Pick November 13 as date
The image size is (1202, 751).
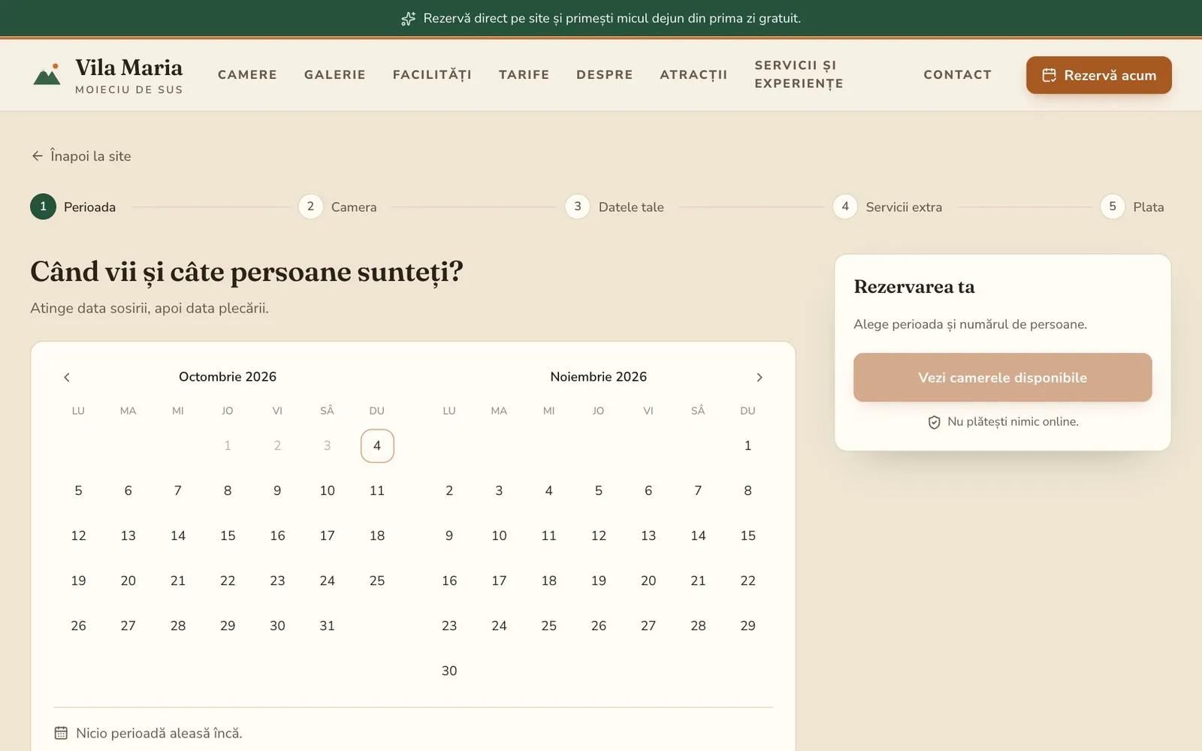pyautogui.click(x=648, y=535)
